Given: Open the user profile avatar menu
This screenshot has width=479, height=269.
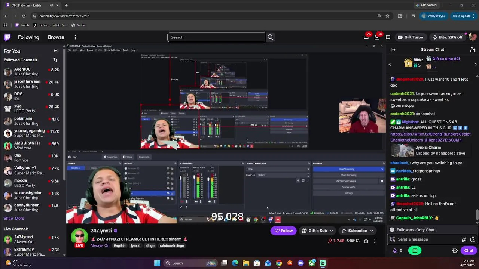Looking at the screenshot, I should 472,37.
